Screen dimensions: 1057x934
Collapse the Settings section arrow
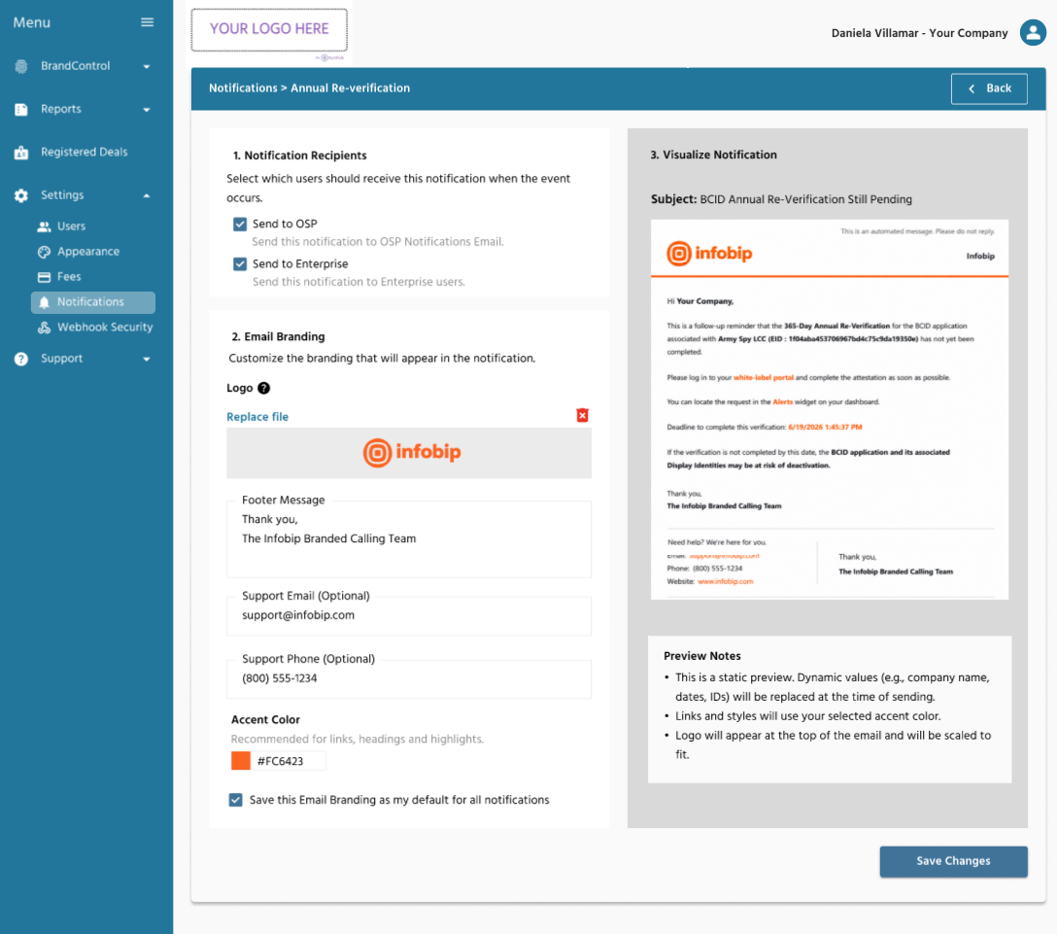click(x=147, y=195)
